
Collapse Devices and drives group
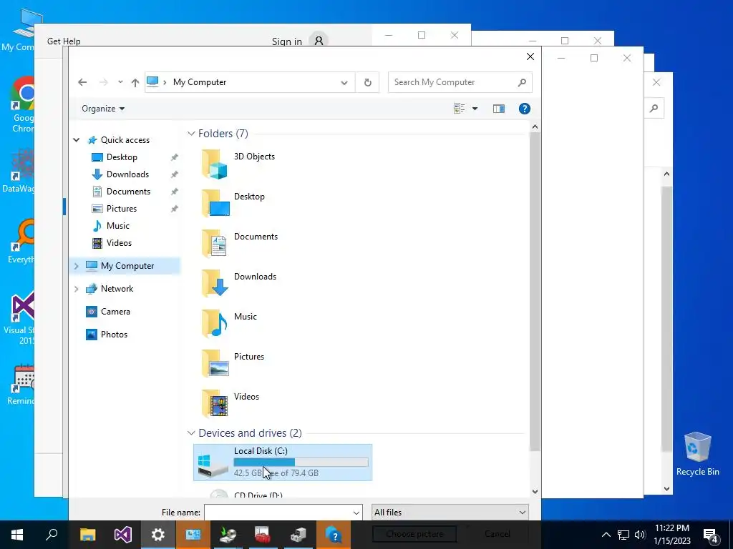point(190,433)
